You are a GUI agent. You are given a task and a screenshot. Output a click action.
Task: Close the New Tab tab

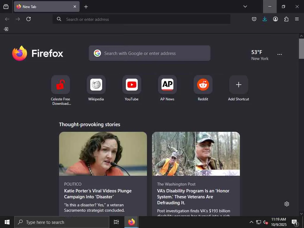click(x=75, y=7)
